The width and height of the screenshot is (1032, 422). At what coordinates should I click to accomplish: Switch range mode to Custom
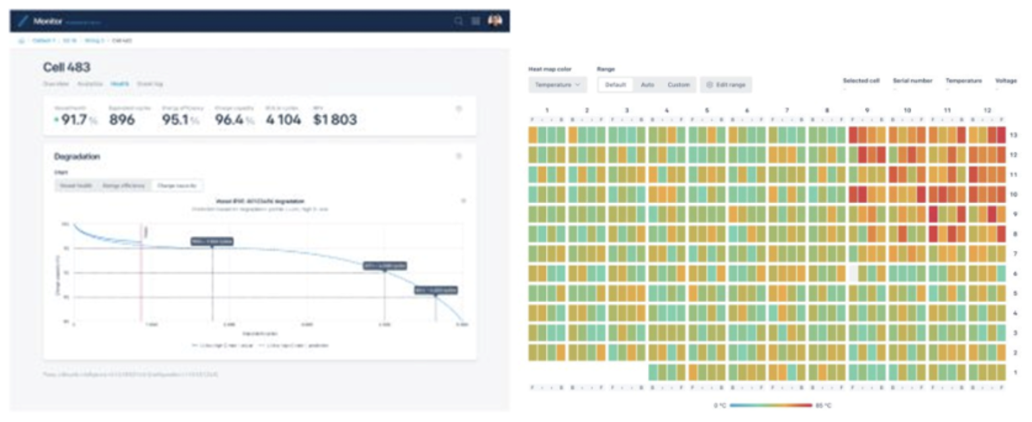[678, 85]
